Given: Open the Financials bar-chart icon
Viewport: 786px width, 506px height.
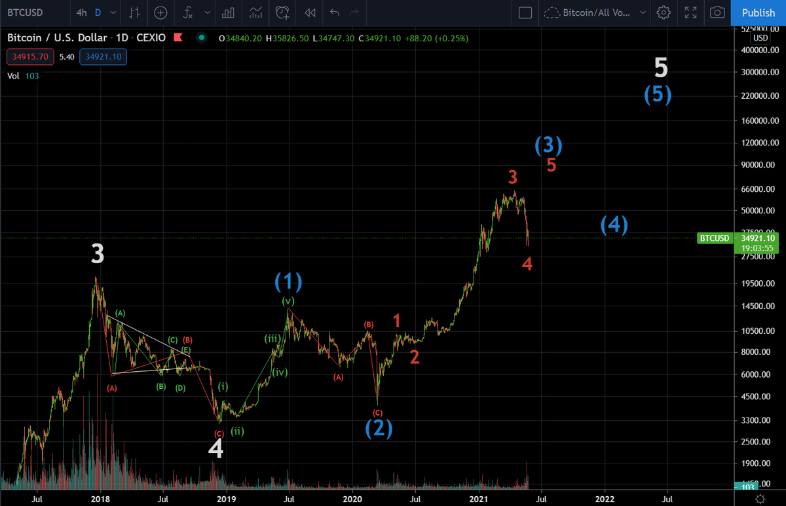Looking at the screenshot, I should (229, 12).
